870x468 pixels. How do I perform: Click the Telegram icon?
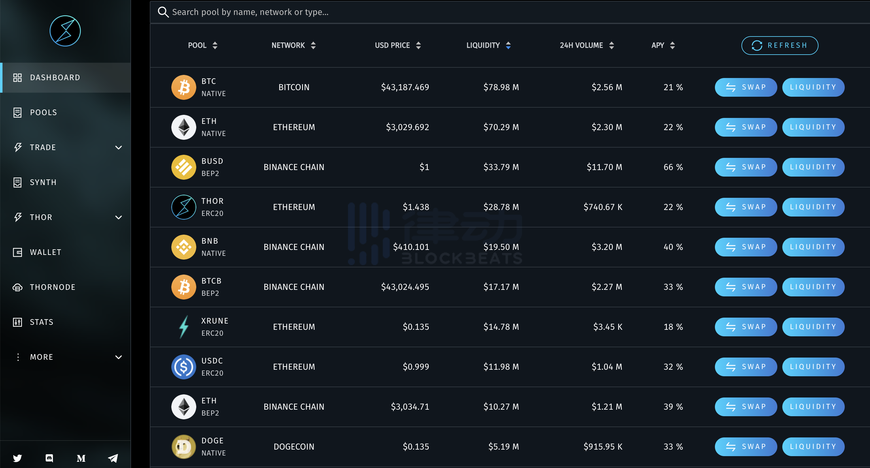click(x=113, y=458)
